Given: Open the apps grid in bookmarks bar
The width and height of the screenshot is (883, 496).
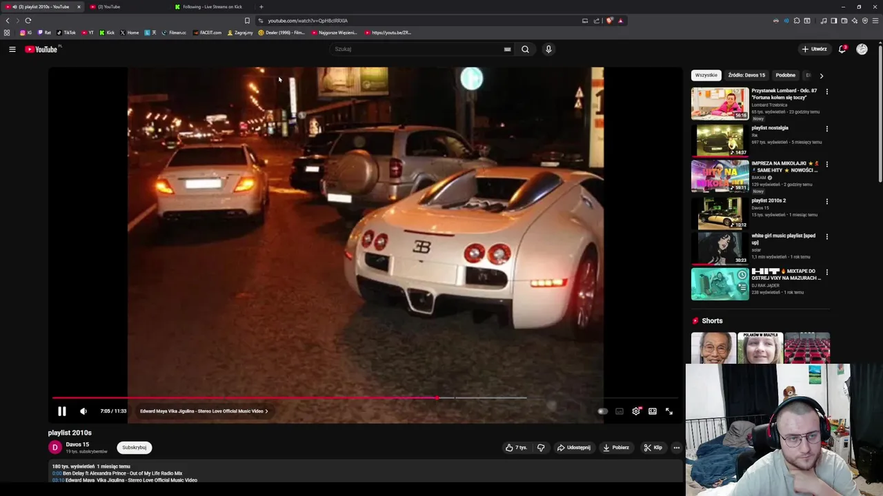Looking at the screenshot, I should pos(7,32).
